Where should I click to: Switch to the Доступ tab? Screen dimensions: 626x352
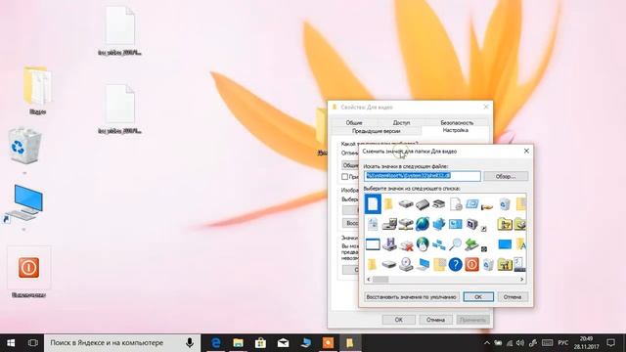tap(401, 122)
